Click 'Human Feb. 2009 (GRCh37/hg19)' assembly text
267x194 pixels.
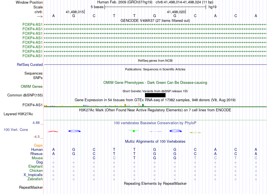click(125, 2)
